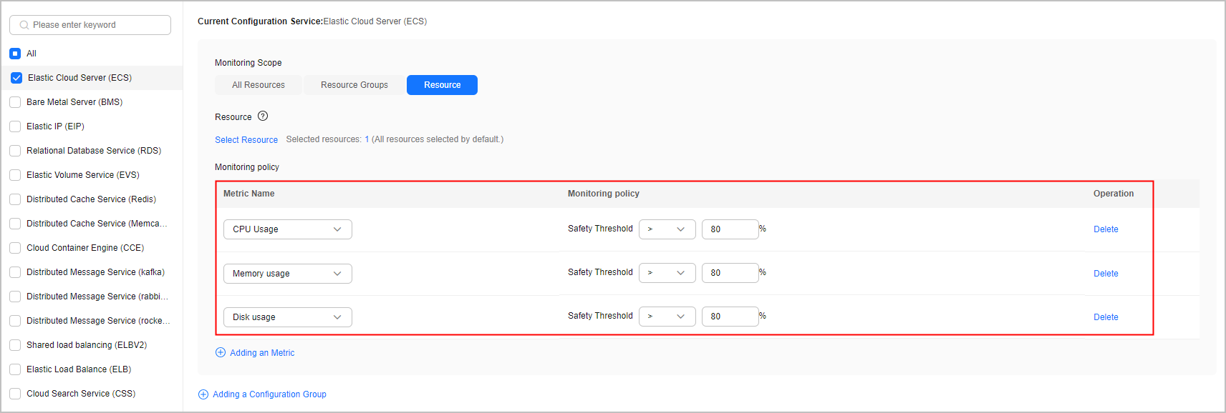Switch to Resource Groups tab
The image size is (1226, 413).
354,85
